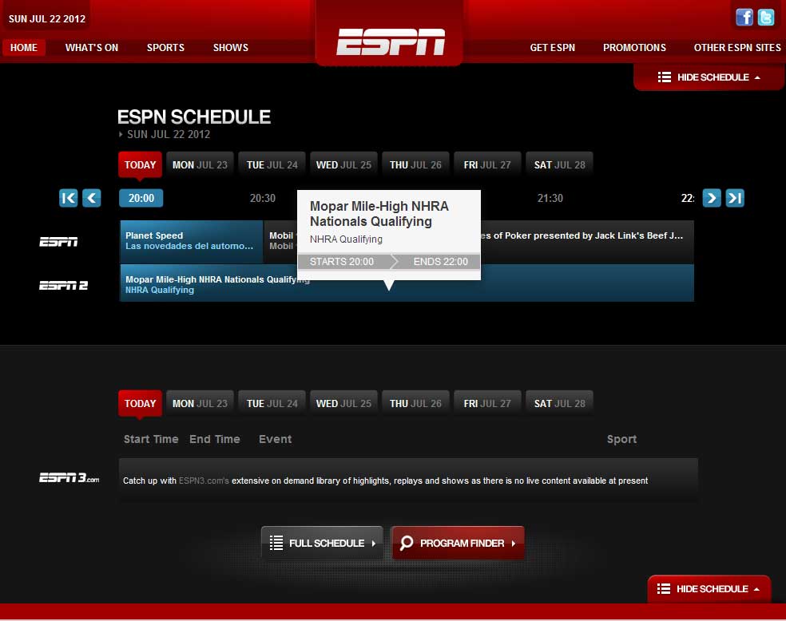Select Thu Jul 26 tab in upper schedule
Image resolution: width=786 pixels, height=621 pixels.
tap(415, 164)
